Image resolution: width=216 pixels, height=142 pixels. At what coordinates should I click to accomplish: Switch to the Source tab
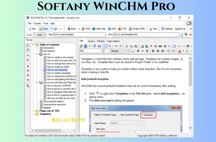click(91, 41)
